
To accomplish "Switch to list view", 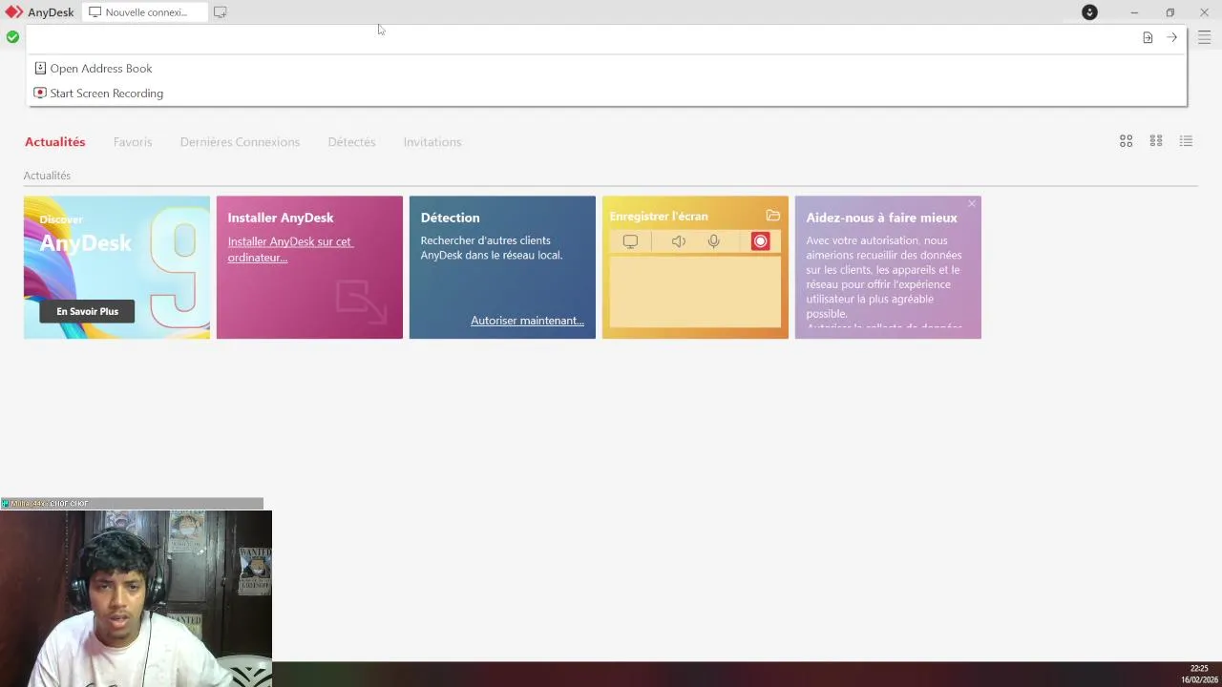I will 1186,141.
